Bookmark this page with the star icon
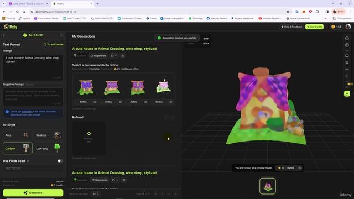This screenshot has height=199, width=354. [288, 12]
